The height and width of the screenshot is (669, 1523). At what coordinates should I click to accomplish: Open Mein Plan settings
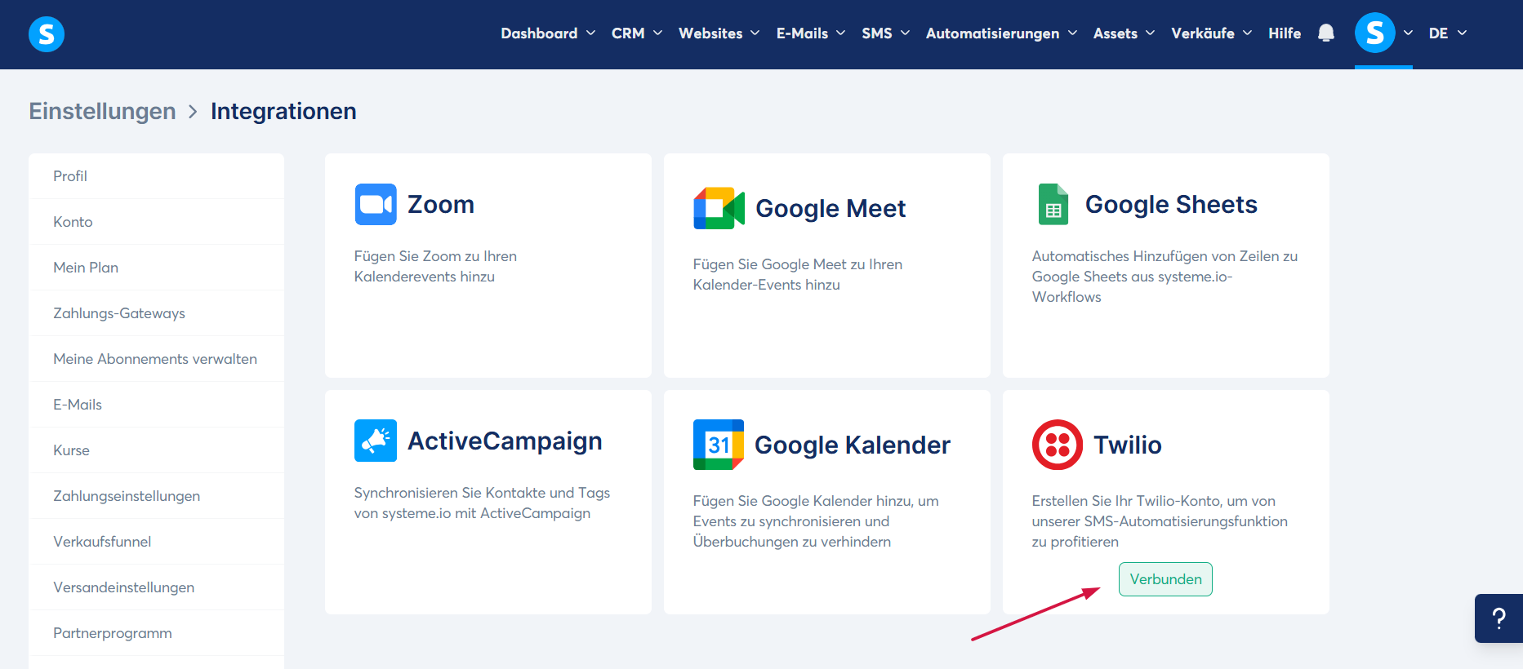(x=156, y=268)
